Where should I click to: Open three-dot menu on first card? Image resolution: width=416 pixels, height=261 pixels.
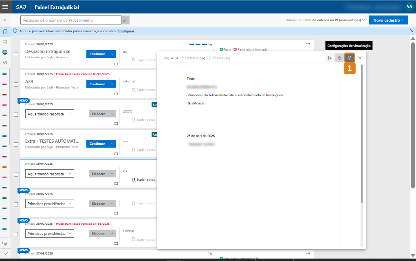(x=308, y=44)
